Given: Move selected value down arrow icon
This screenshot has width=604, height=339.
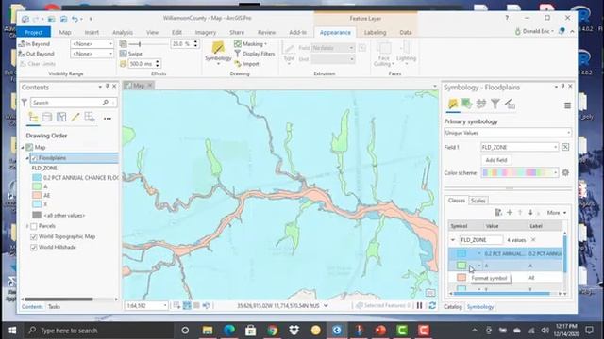Looking at the screenshot, I should pos(530,213).
